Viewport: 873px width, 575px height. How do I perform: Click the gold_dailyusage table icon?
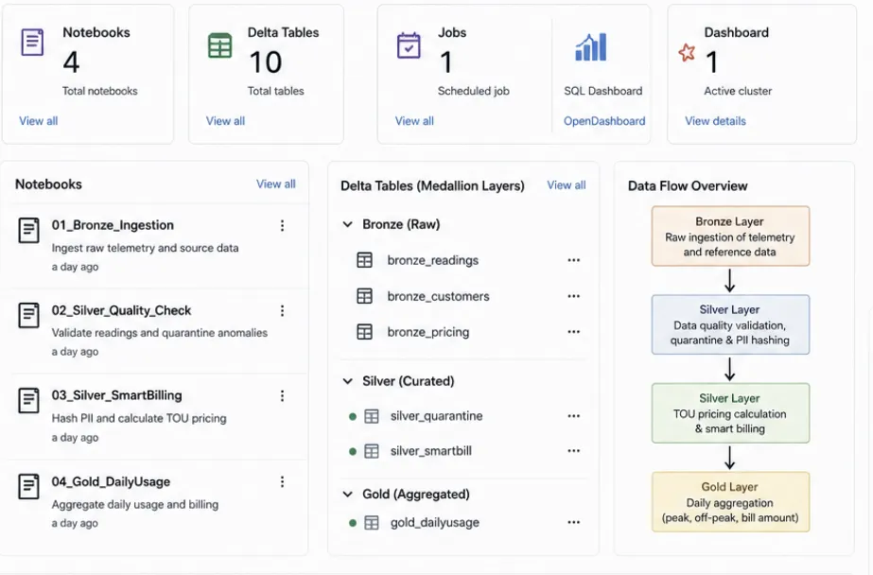(x=372, y=523)
